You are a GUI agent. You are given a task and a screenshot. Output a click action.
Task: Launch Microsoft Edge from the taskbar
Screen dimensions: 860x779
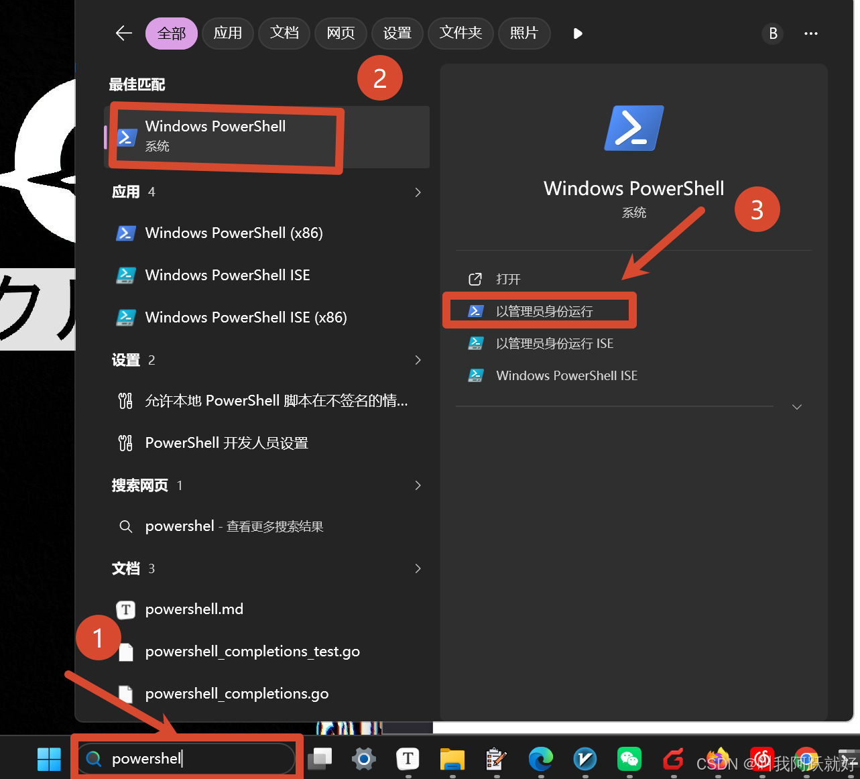tap(541, 759)
